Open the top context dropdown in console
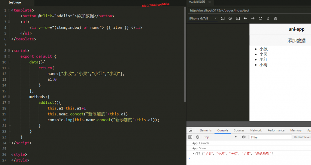311x165 pixels. tap(220, 137)
